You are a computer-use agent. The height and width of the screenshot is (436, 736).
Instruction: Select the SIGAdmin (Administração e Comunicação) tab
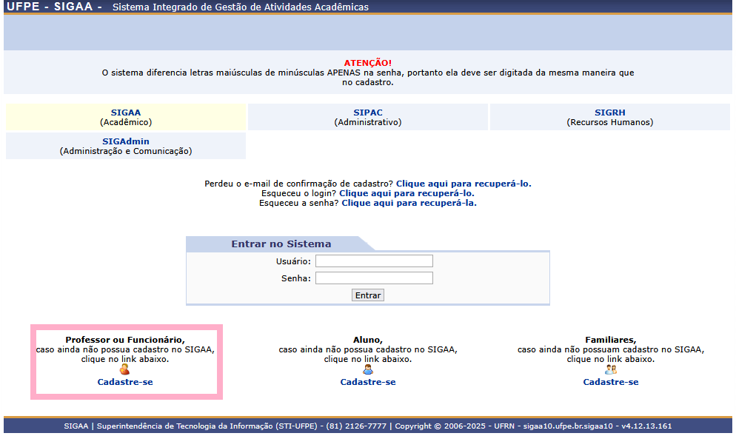tap(126, 146)
